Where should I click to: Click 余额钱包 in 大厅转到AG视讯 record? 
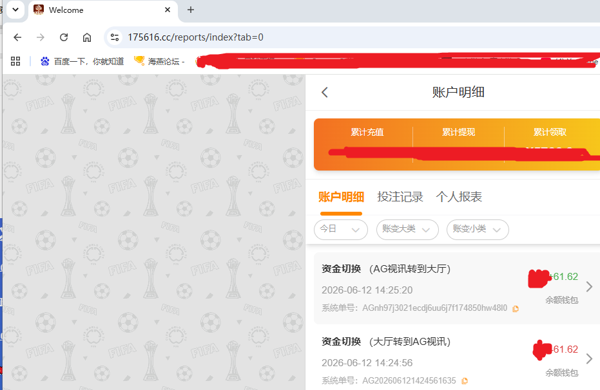(562, 373)
